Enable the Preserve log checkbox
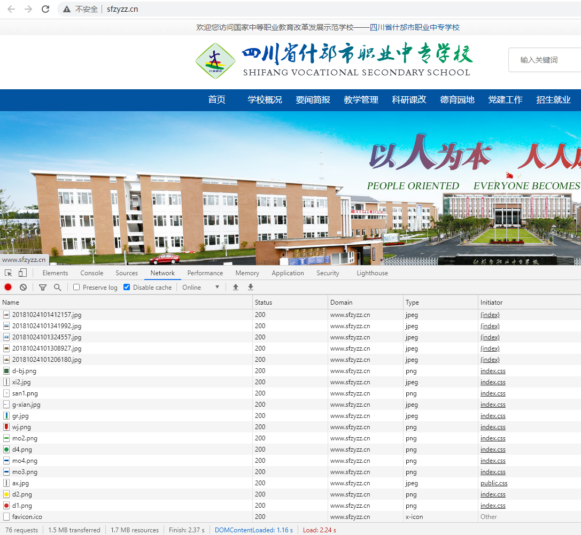Viewport: 581px width, 535px height. [76, 288]
